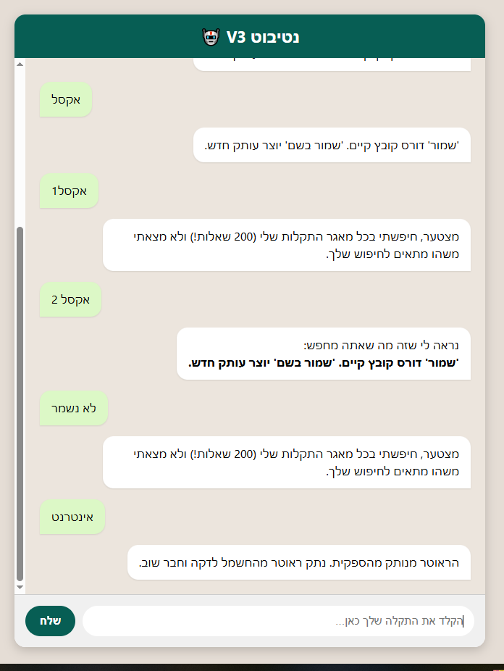The width and height of the screenshot is (504, 671).
Task: Select the user message 'אקסל1'
Action: coord(69,191)
